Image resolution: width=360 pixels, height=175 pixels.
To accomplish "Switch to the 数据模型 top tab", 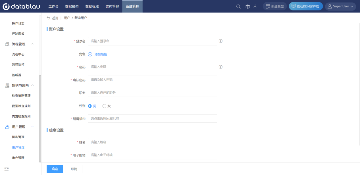I will click(x=72, y=7).
